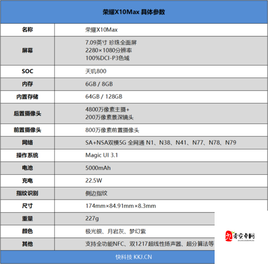
Task: Select the value 174mm×84.91mm×8.3mm
Action: pos(121,206)
